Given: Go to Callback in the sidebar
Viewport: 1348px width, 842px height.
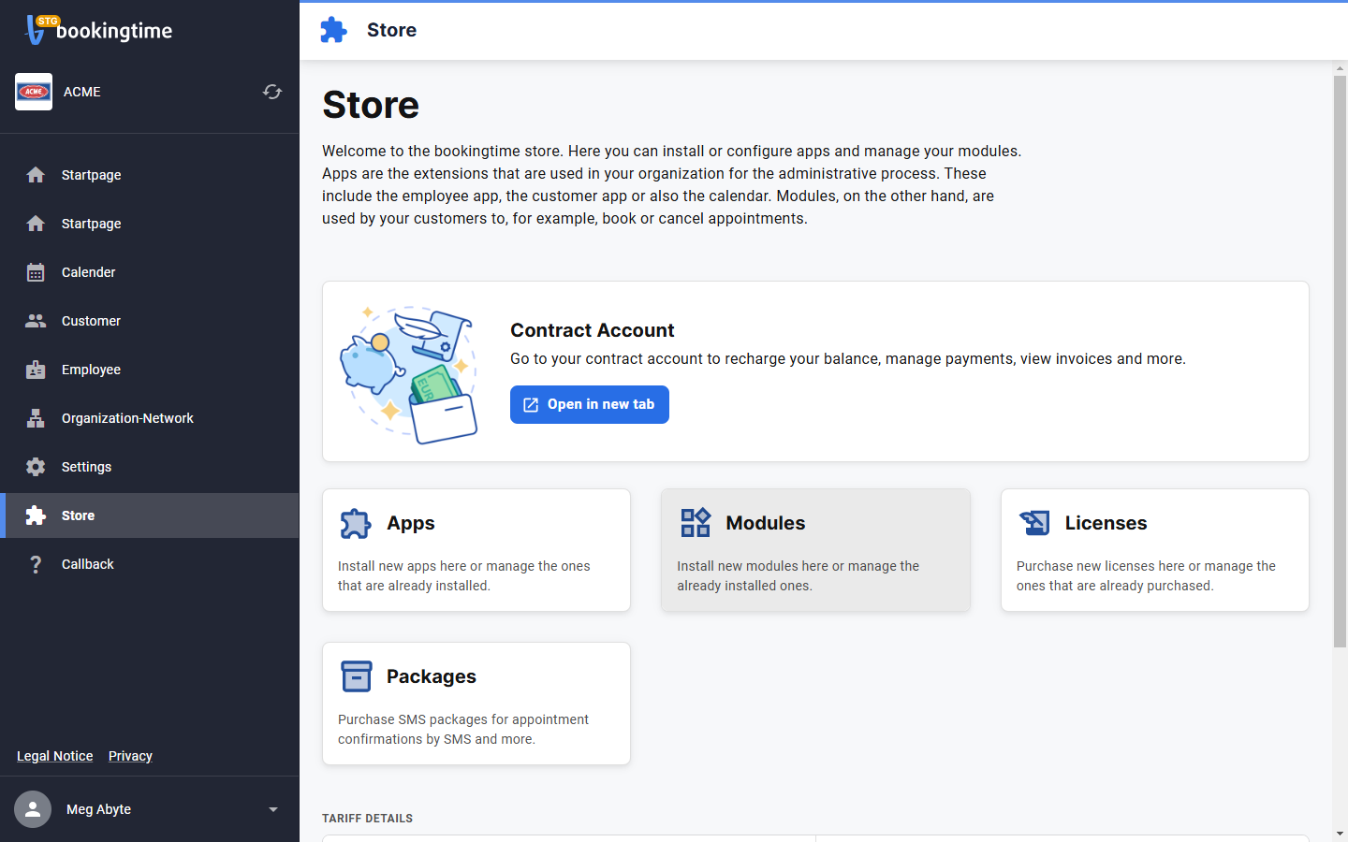Looking at the screenshot, I should tap(150, 564).
